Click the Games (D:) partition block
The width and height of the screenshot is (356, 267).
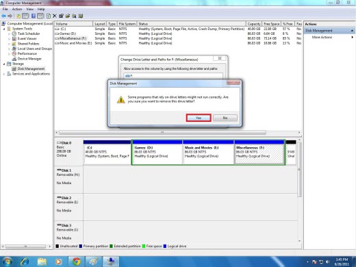point(157,152)
